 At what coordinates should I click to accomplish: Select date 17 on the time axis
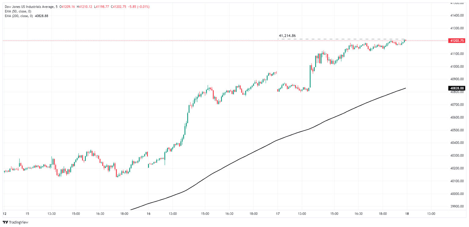[278, 214]
